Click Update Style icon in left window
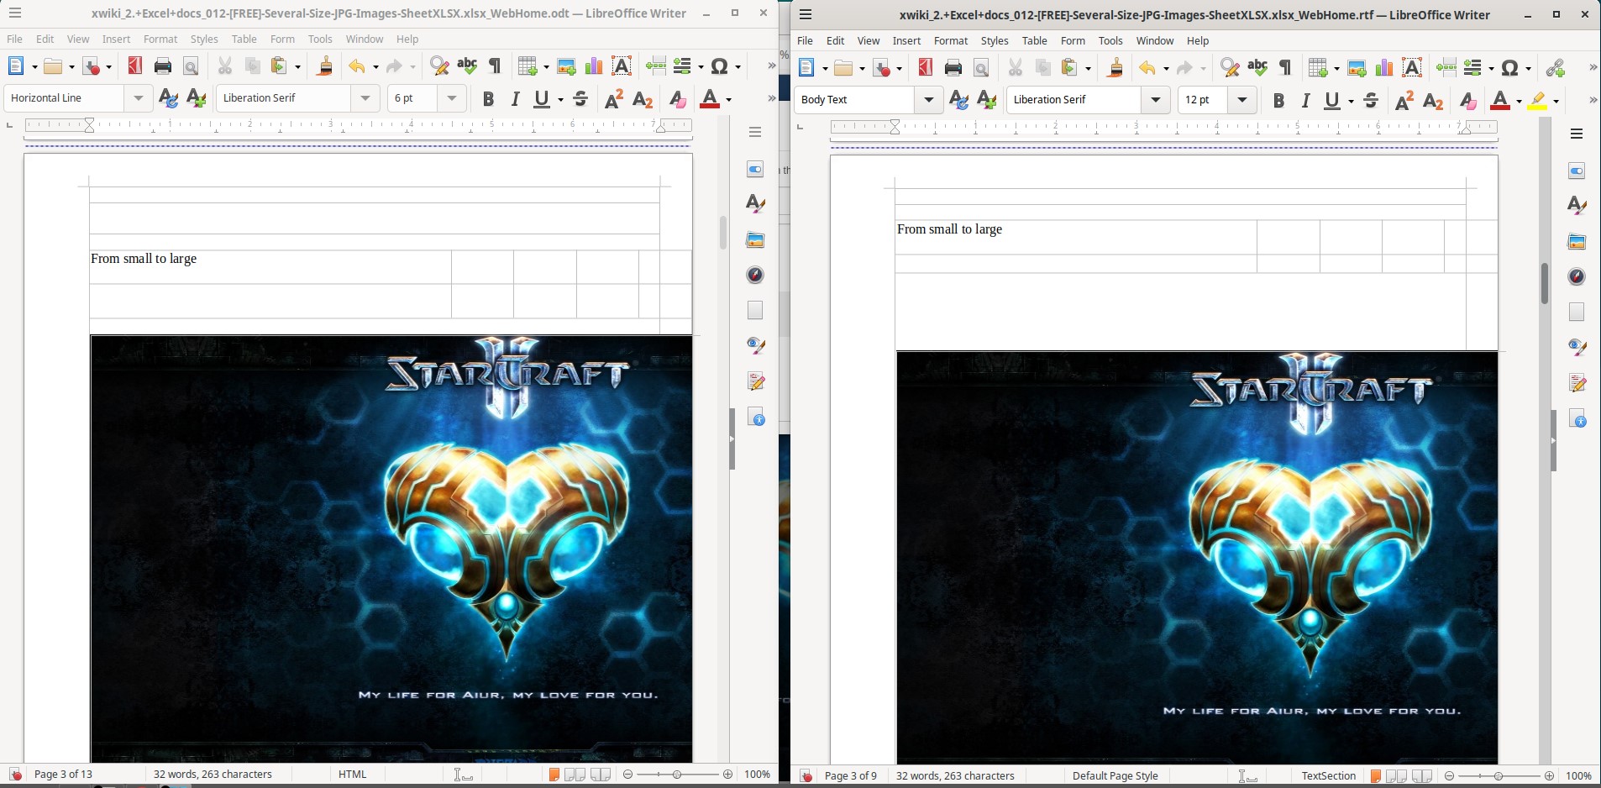Viewport: 1601px width, 788px height. [x=168, y=98]
